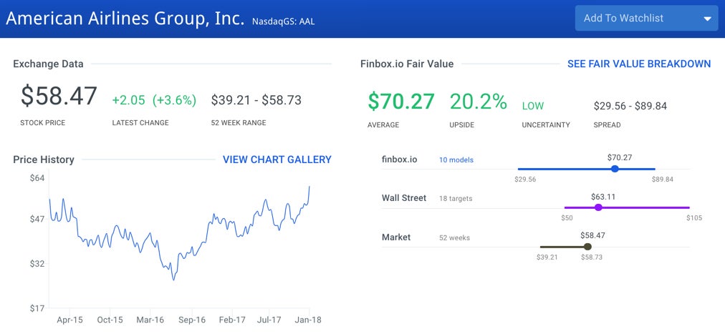
Task: Click the American Airlines Group company title
Action: tap(125, 18)
